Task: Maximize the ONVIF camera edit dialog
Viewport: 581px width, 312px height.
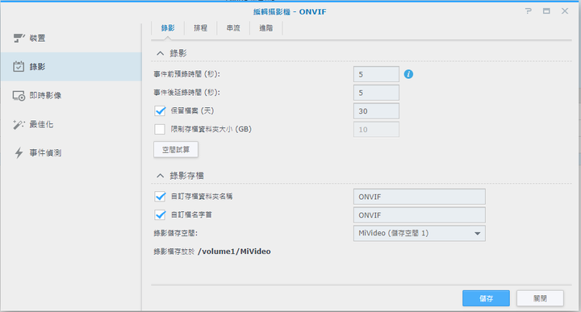Action: [546, 11]
